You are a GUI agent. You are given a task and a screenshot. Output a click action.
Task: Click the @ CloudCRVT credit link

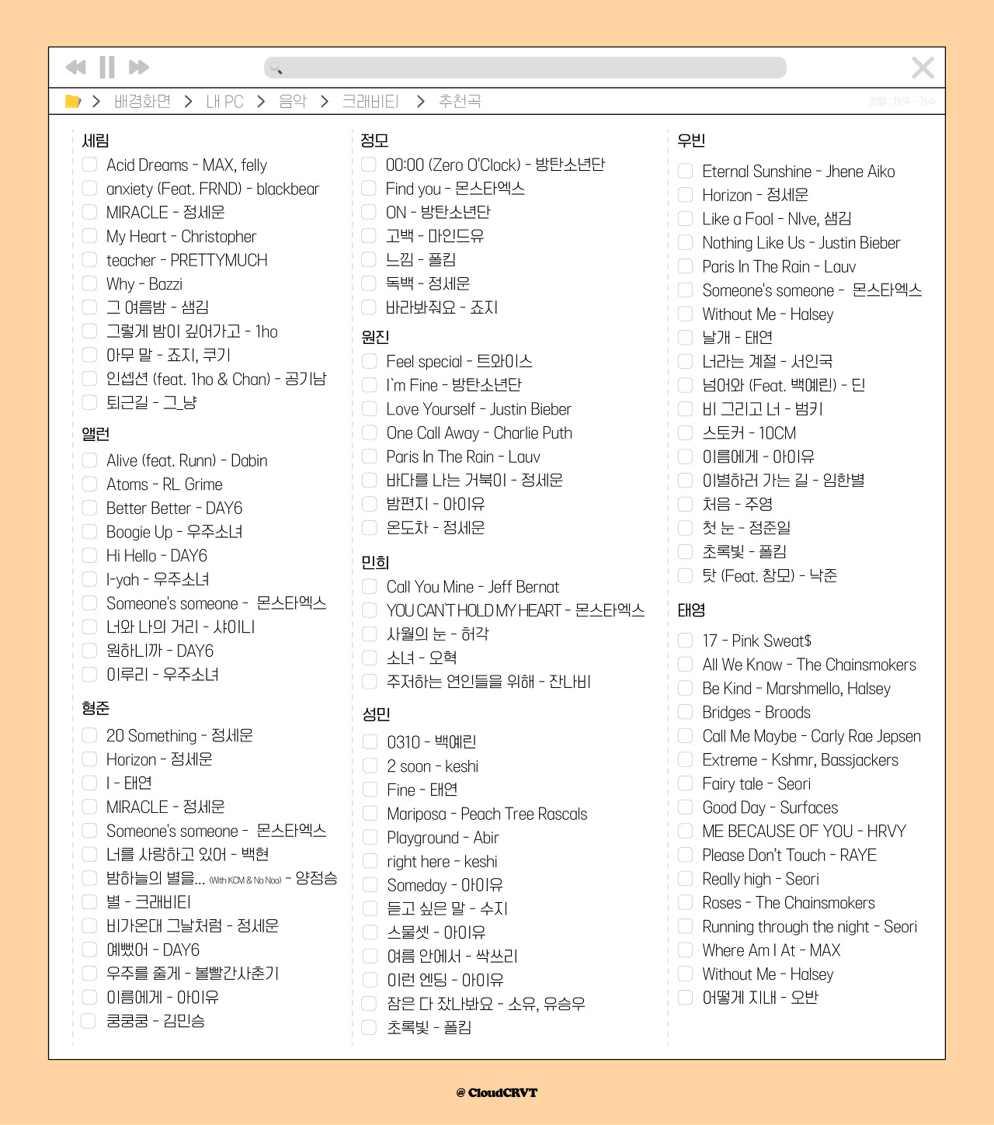(497, 1092)
